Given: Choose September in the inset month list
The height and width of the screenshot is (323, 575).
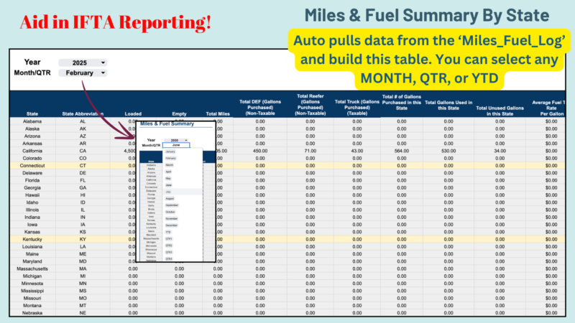Looking at the screenshot, I should pos(172,205).
